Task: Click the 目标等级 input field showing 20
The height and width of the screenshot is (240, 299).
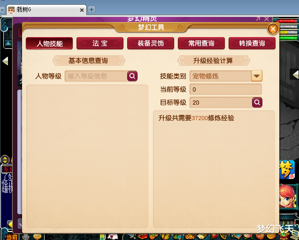Action: (x=221, y=102)
